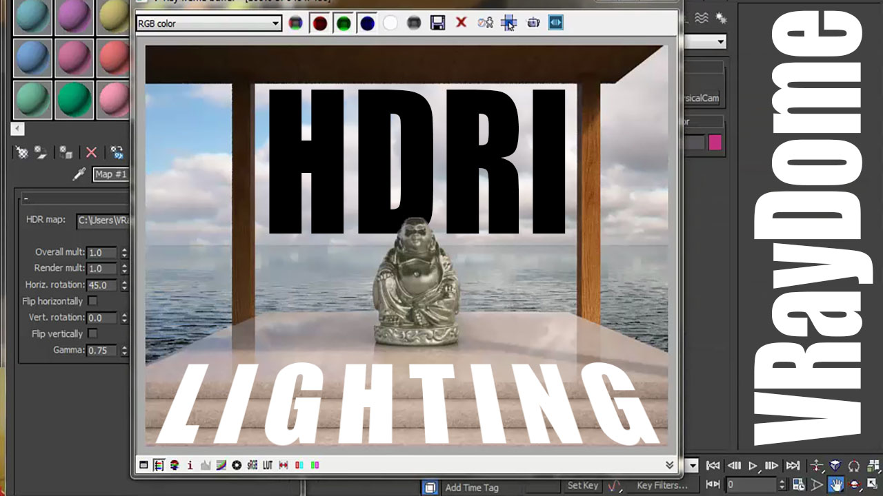Image resolution: width=883 pixels, height=496 pixels.
Task: Toggle the blue channel button
Action: (367, 23)
